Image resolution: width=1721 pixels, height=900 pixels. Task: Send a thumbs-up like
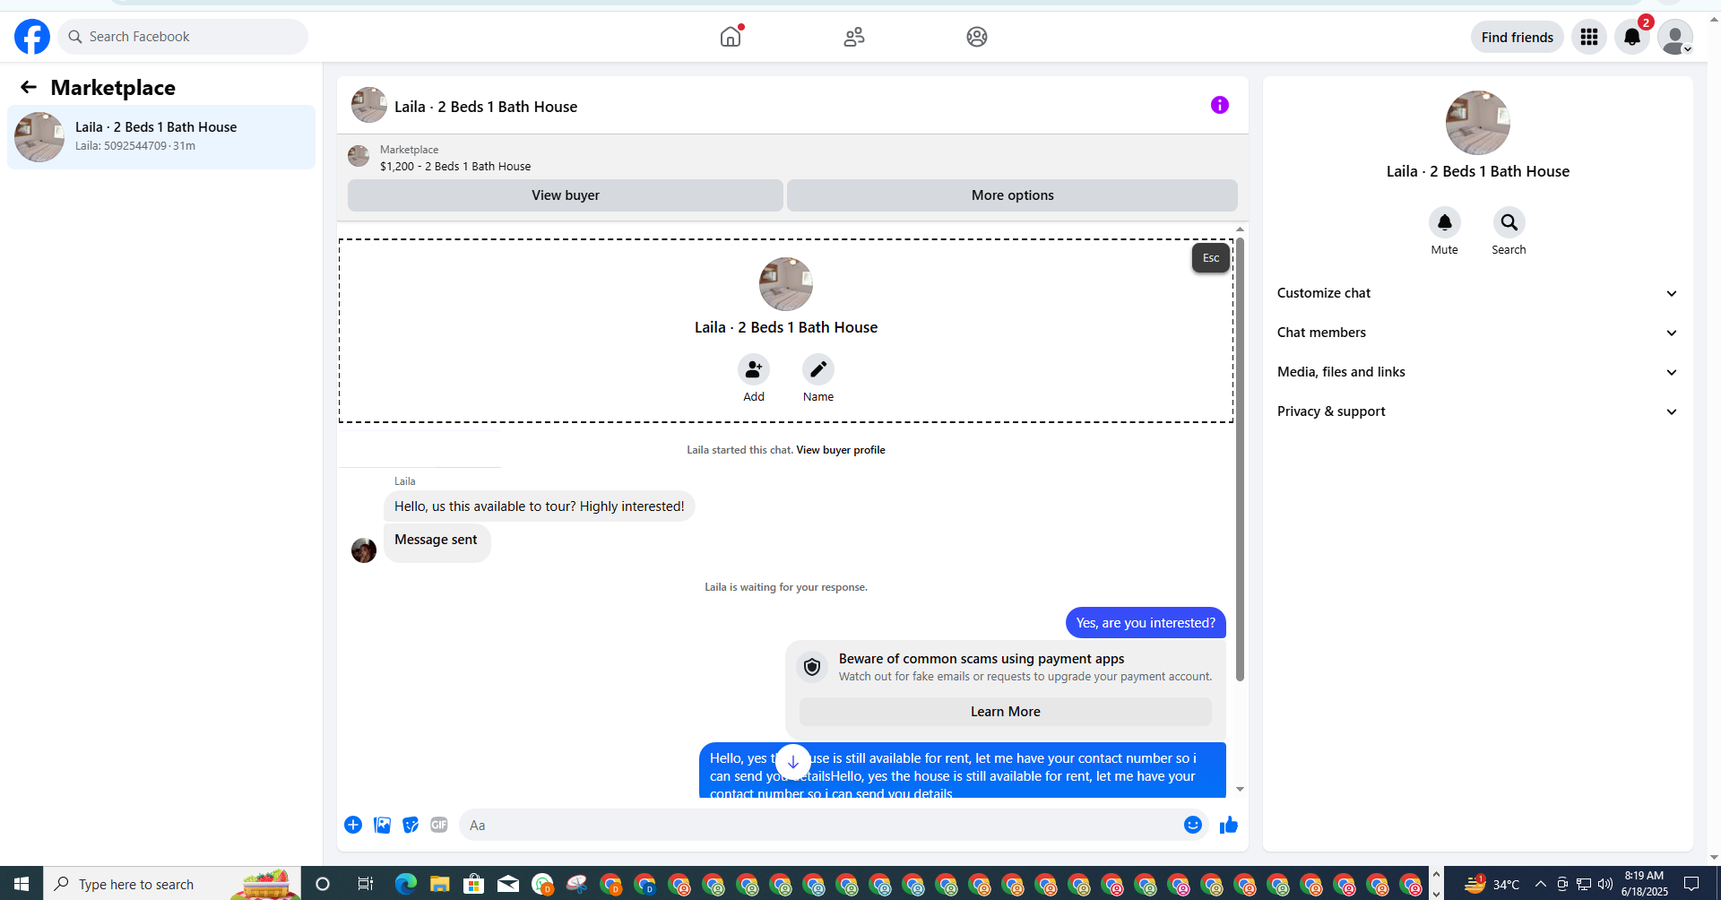click(1229, 825)
